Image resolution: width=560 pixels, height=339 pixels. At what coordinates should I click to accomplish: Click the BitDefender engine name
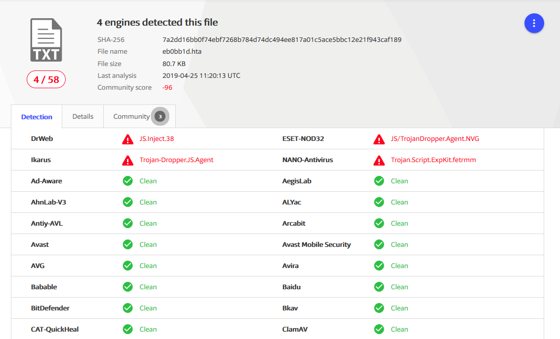(50, 308)
